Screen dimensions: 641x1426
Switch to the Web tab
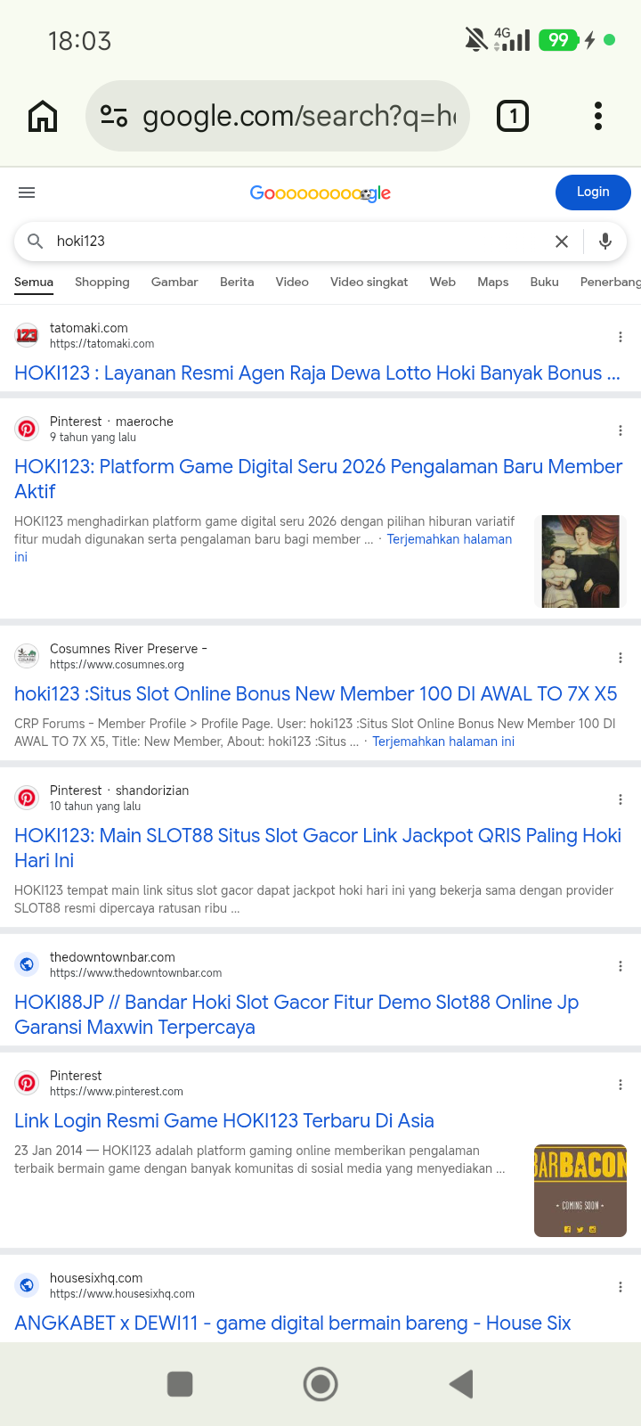(x=442, y=282)
